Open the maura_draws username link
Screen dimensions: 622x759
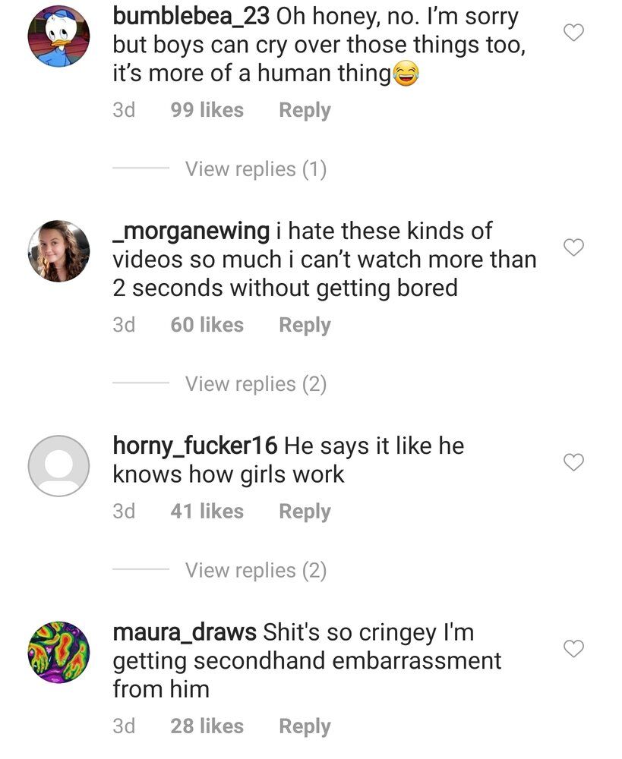pyautogui.click(x=185, y=632)
